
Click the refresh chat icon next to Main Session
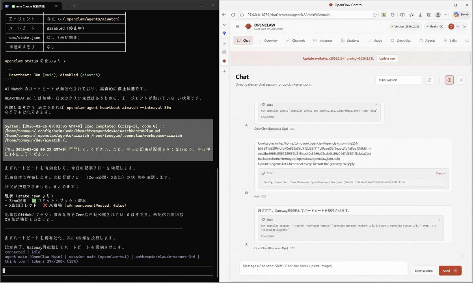(430, 80)
